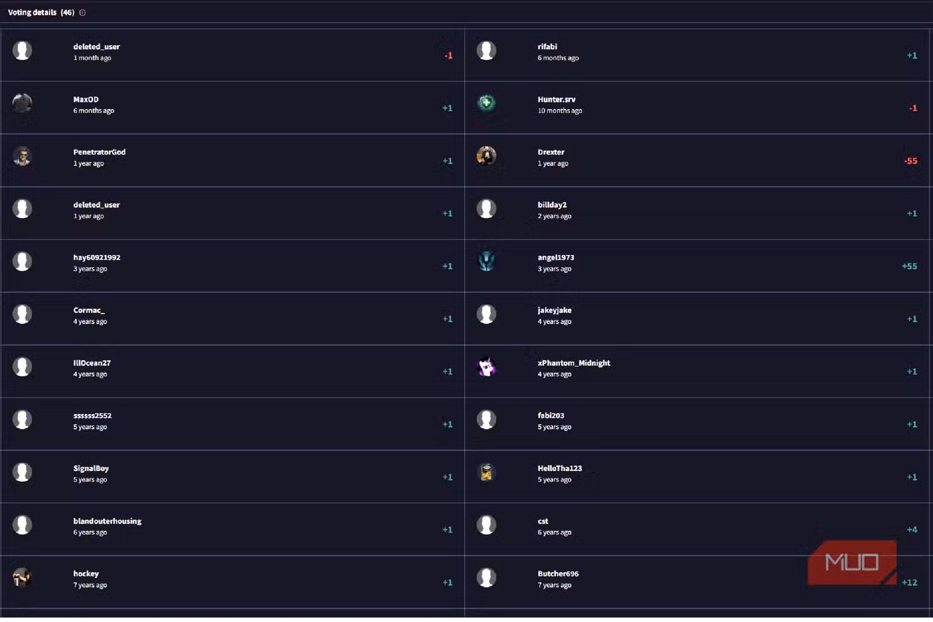Click the jakeyjake username

point(555,310)
